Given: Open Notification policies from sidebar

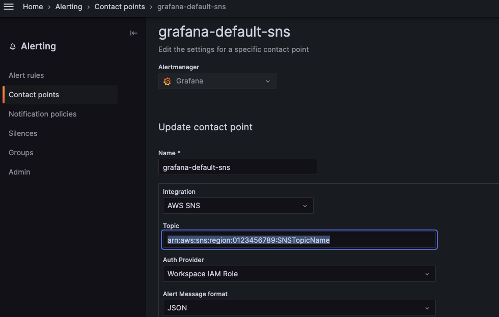Looking at the screenshot, I should pos(42,113).
